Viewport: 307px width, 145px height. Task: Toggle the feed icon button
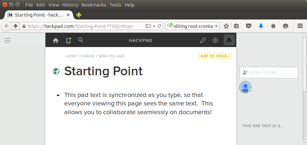tap(229, 40)
